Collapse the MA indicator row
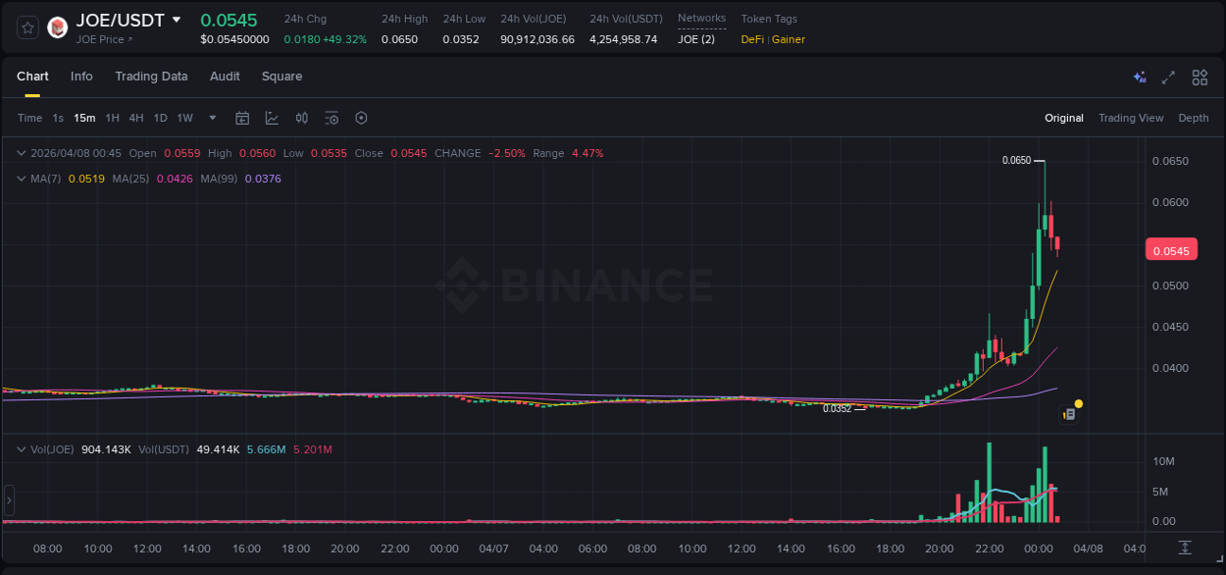1226x575 pixels. point(20,179)
